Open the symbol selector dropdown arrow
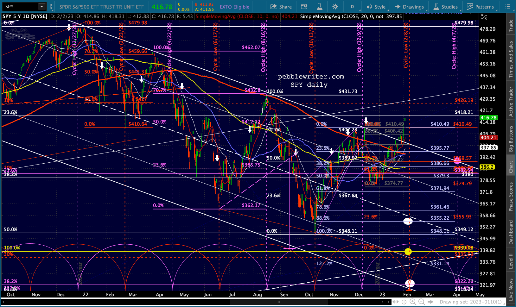Image resolution: width=516 pixels, height=307 pixels. coord(42,7)
